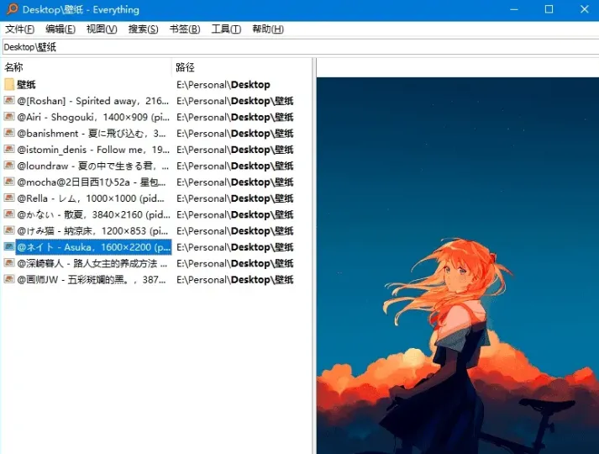Select file @画师JW - 五彩斑斓的黑
Screen dimensions: 599x454
[92, 280]
